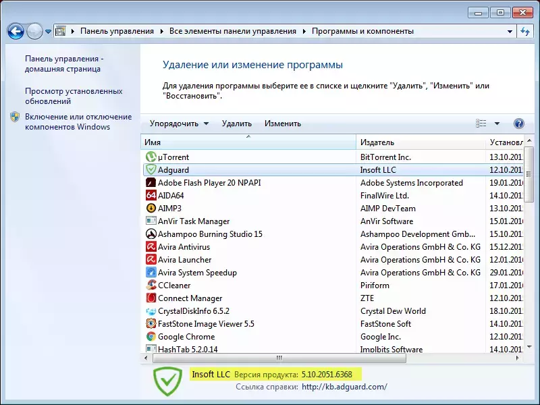Click shield icon beside Windows components link
The height and width of the screenshot is (405, 540).
pos(15,117)
